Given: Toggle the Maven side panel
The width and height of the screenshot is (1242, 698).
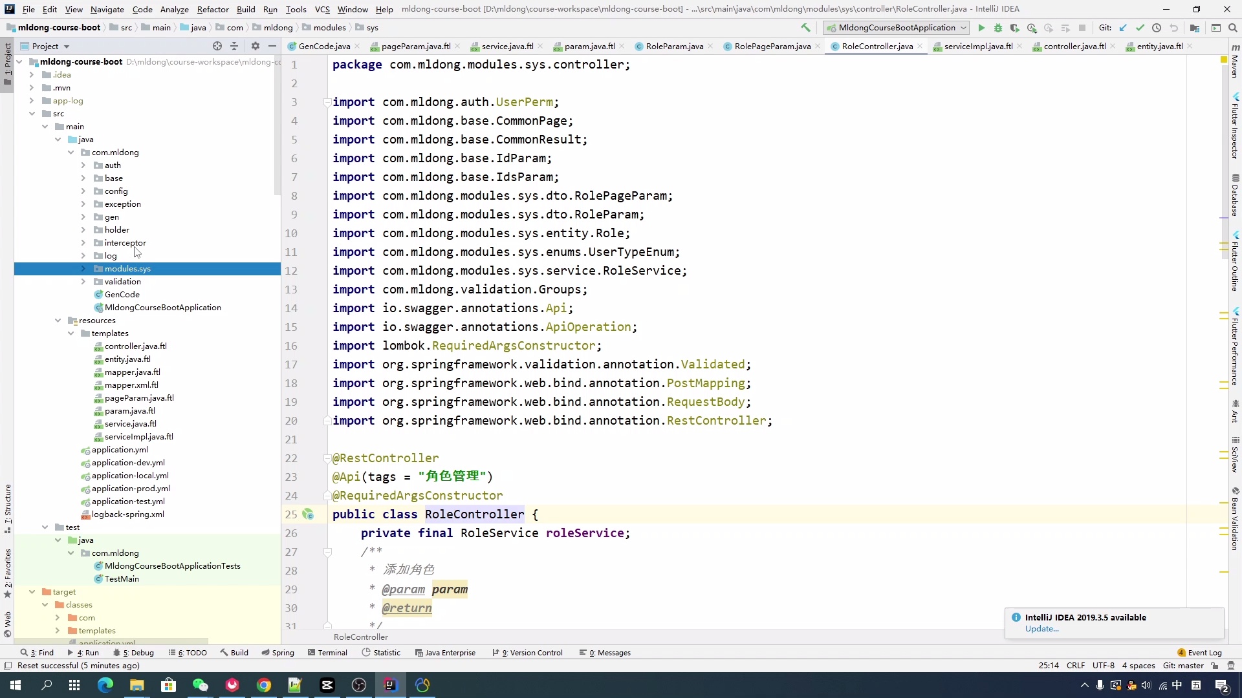Looking at the screenshot, I should (1234, 61).
